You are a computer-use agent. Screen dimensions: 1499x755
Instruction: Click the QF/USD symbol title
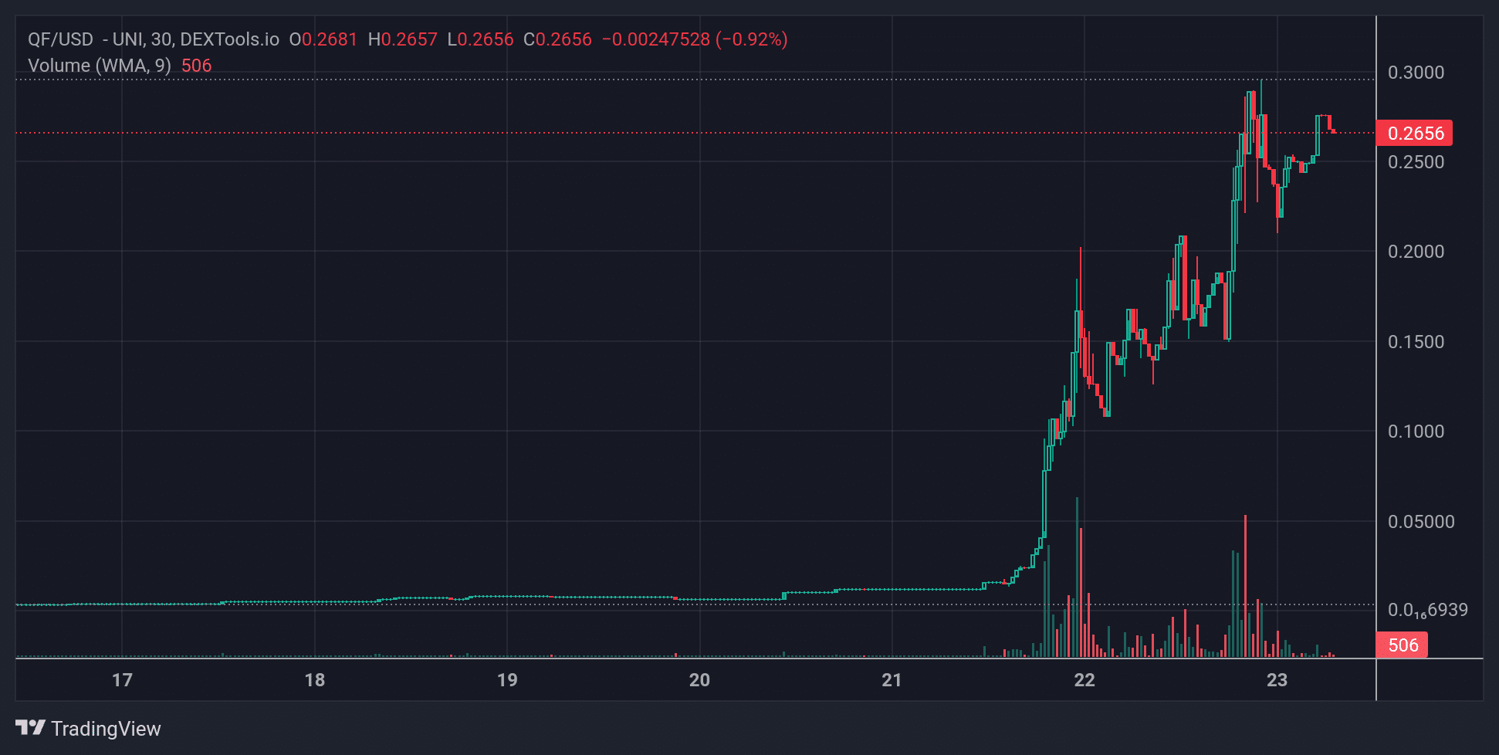click(x=60, y=39)
